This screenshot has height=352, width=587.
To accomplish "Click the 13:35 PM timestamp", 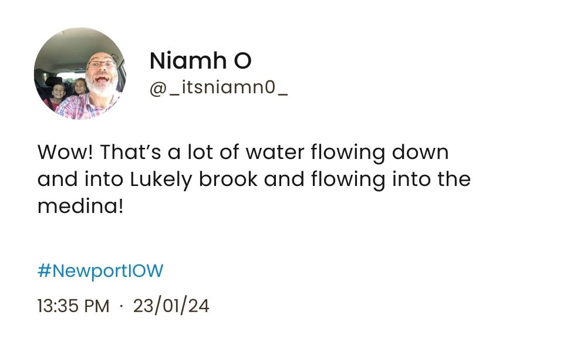I will (73, 306).
